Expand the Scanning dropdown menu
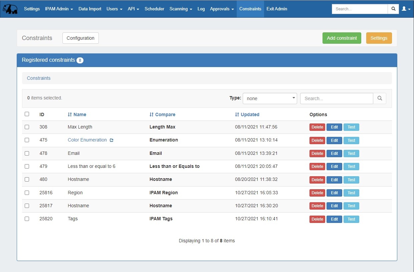This screenshot has width=414, height=272. (181, 9)
